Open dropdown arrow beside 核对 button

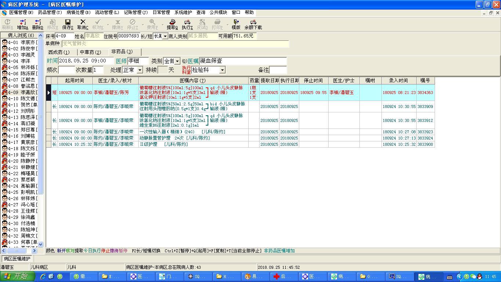pyautogui.click(x=107, y=25)
